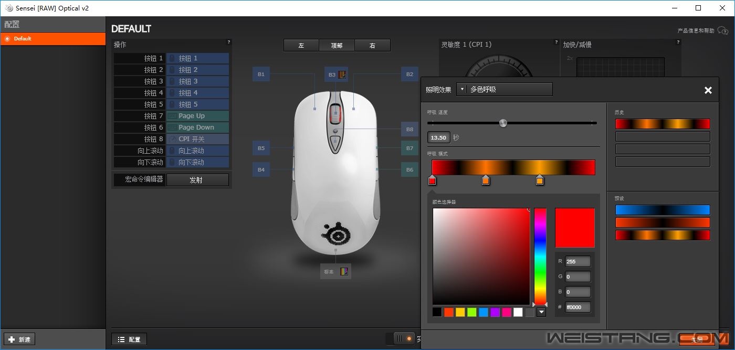Click the help question mark in 操作 panel
735x350 pixels.
(x=228, y=42)
